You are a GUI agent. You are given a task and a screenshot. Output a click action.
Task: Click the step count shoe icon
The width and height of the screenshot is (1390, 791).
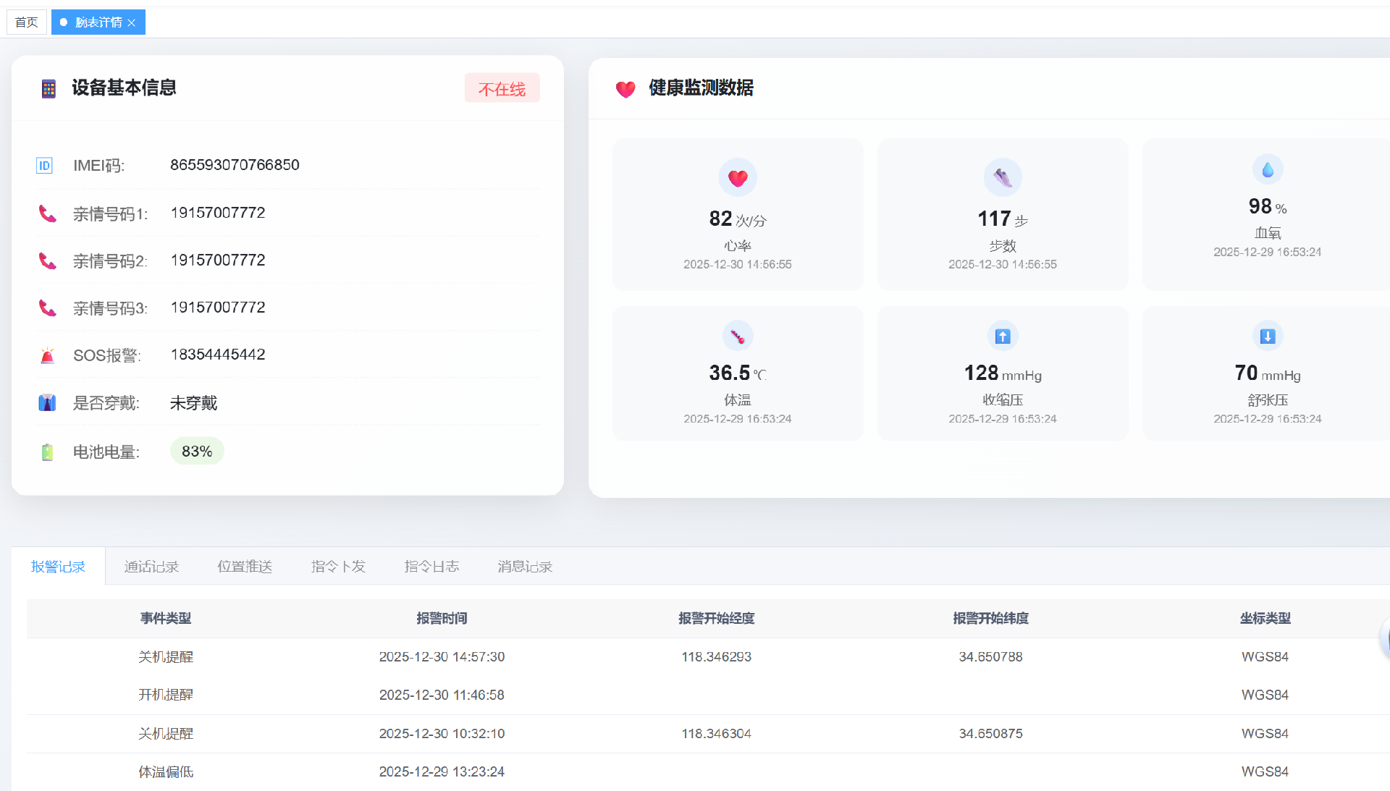coord(1002,178)
